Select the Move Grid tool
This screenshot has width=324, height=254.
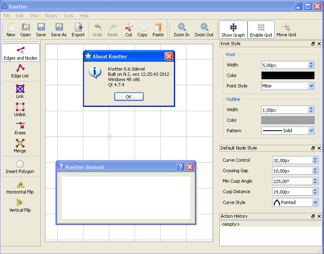[286, 30]
